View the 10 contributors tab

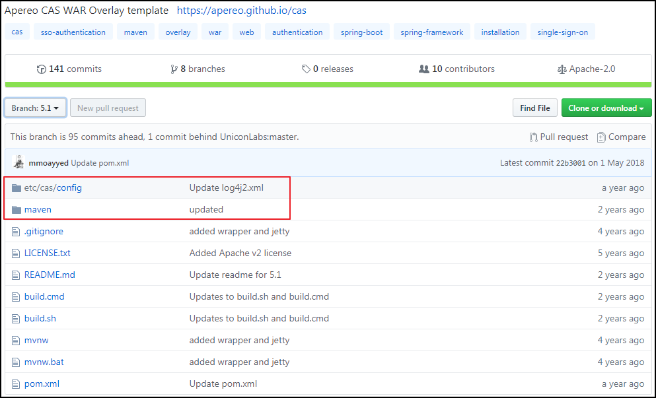[457, 69]
